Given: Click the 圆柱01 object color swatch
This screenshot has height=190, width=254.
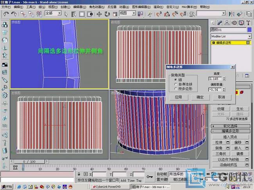Looking at the screenshot, I should coord(249,30).
